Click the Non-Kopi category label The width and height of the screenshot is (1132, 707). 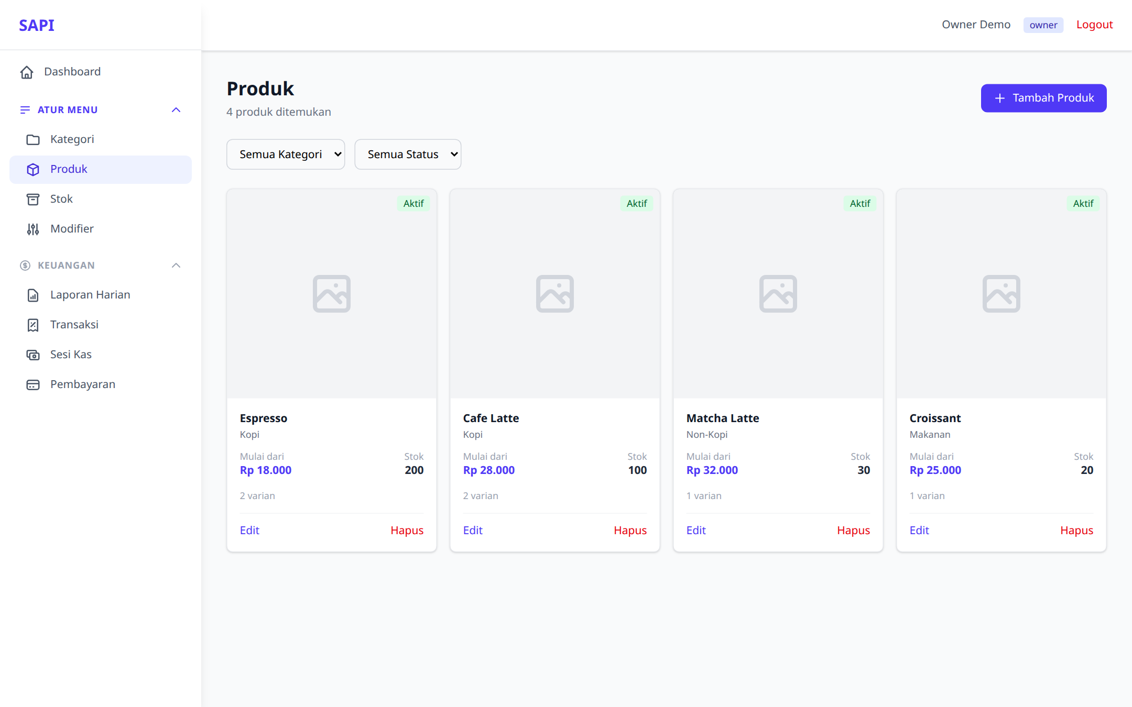click(x=707, y=435)
